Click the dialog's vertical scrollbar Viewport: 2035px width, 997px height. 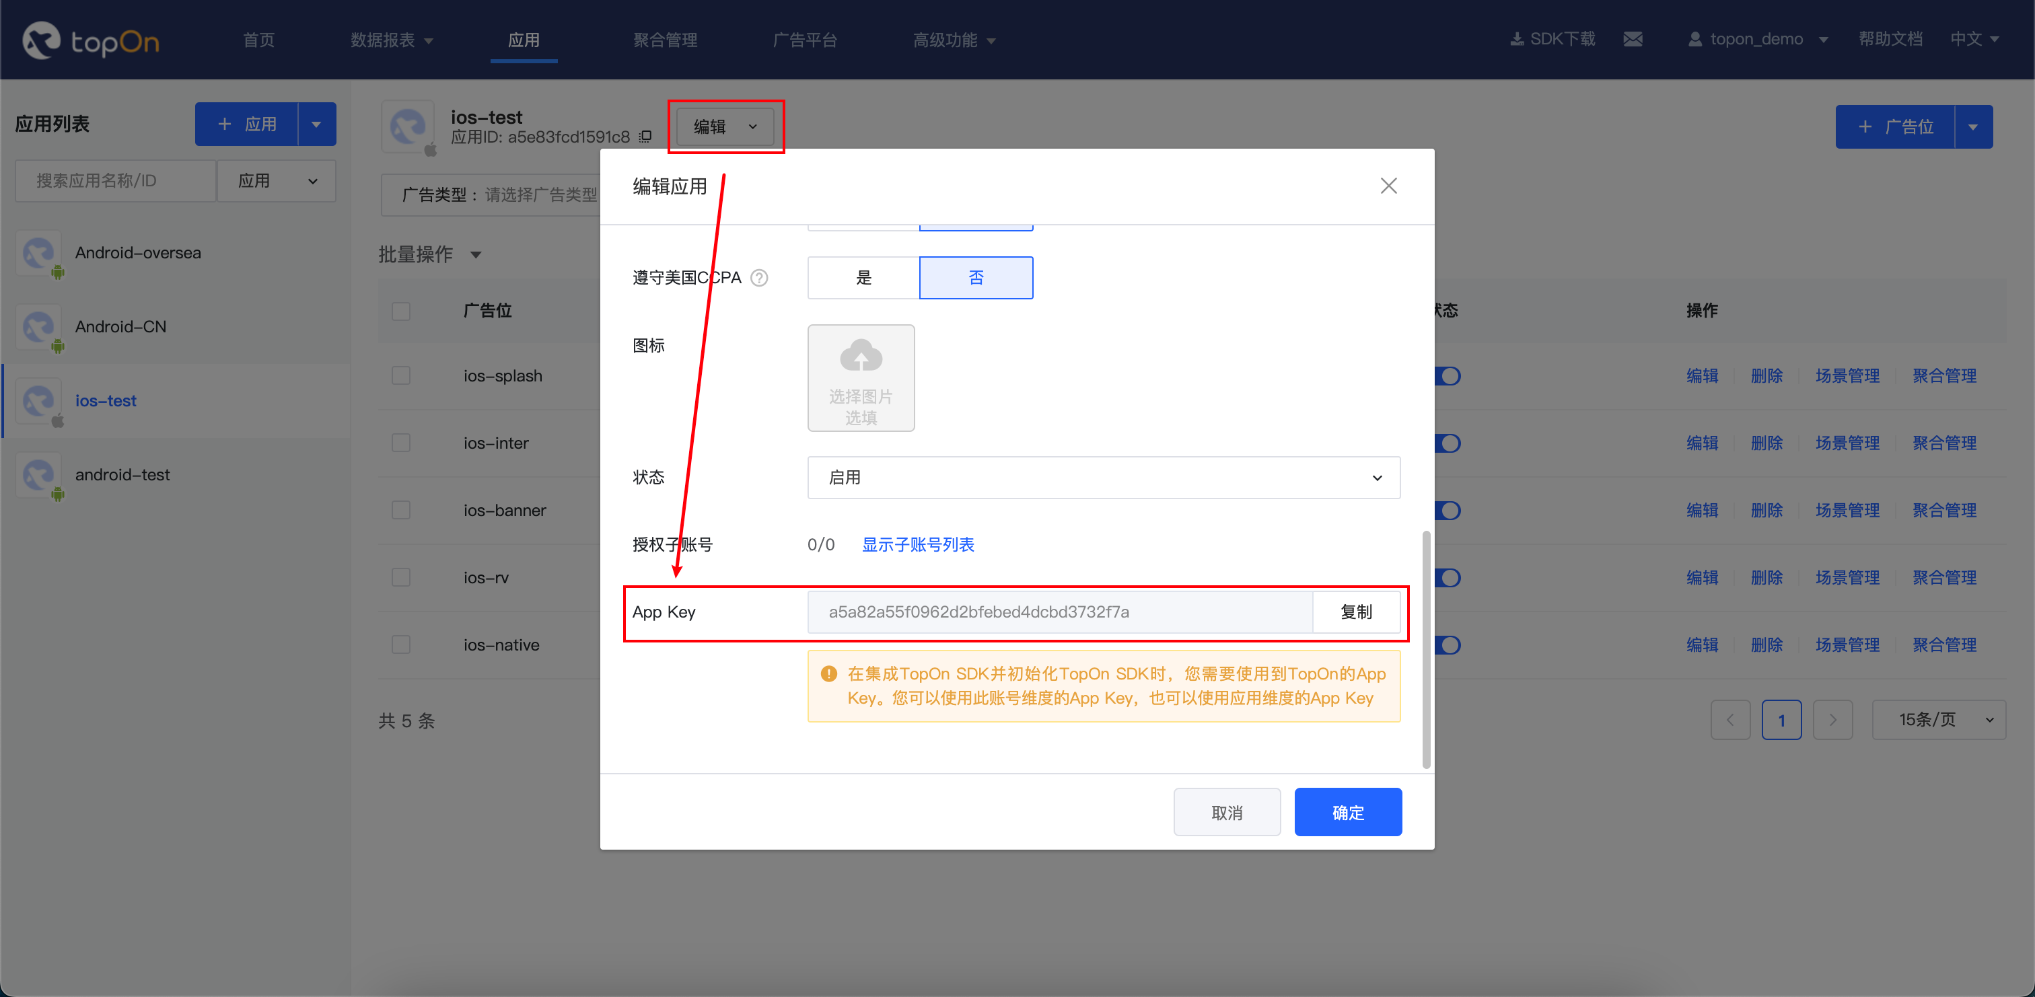pos(1426,648)
